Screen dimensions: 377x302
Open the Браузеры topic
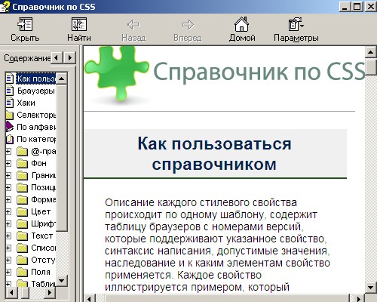click(36, 91)
